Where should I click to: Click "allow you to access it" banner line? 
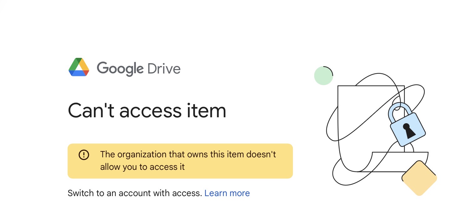(142, 167)
